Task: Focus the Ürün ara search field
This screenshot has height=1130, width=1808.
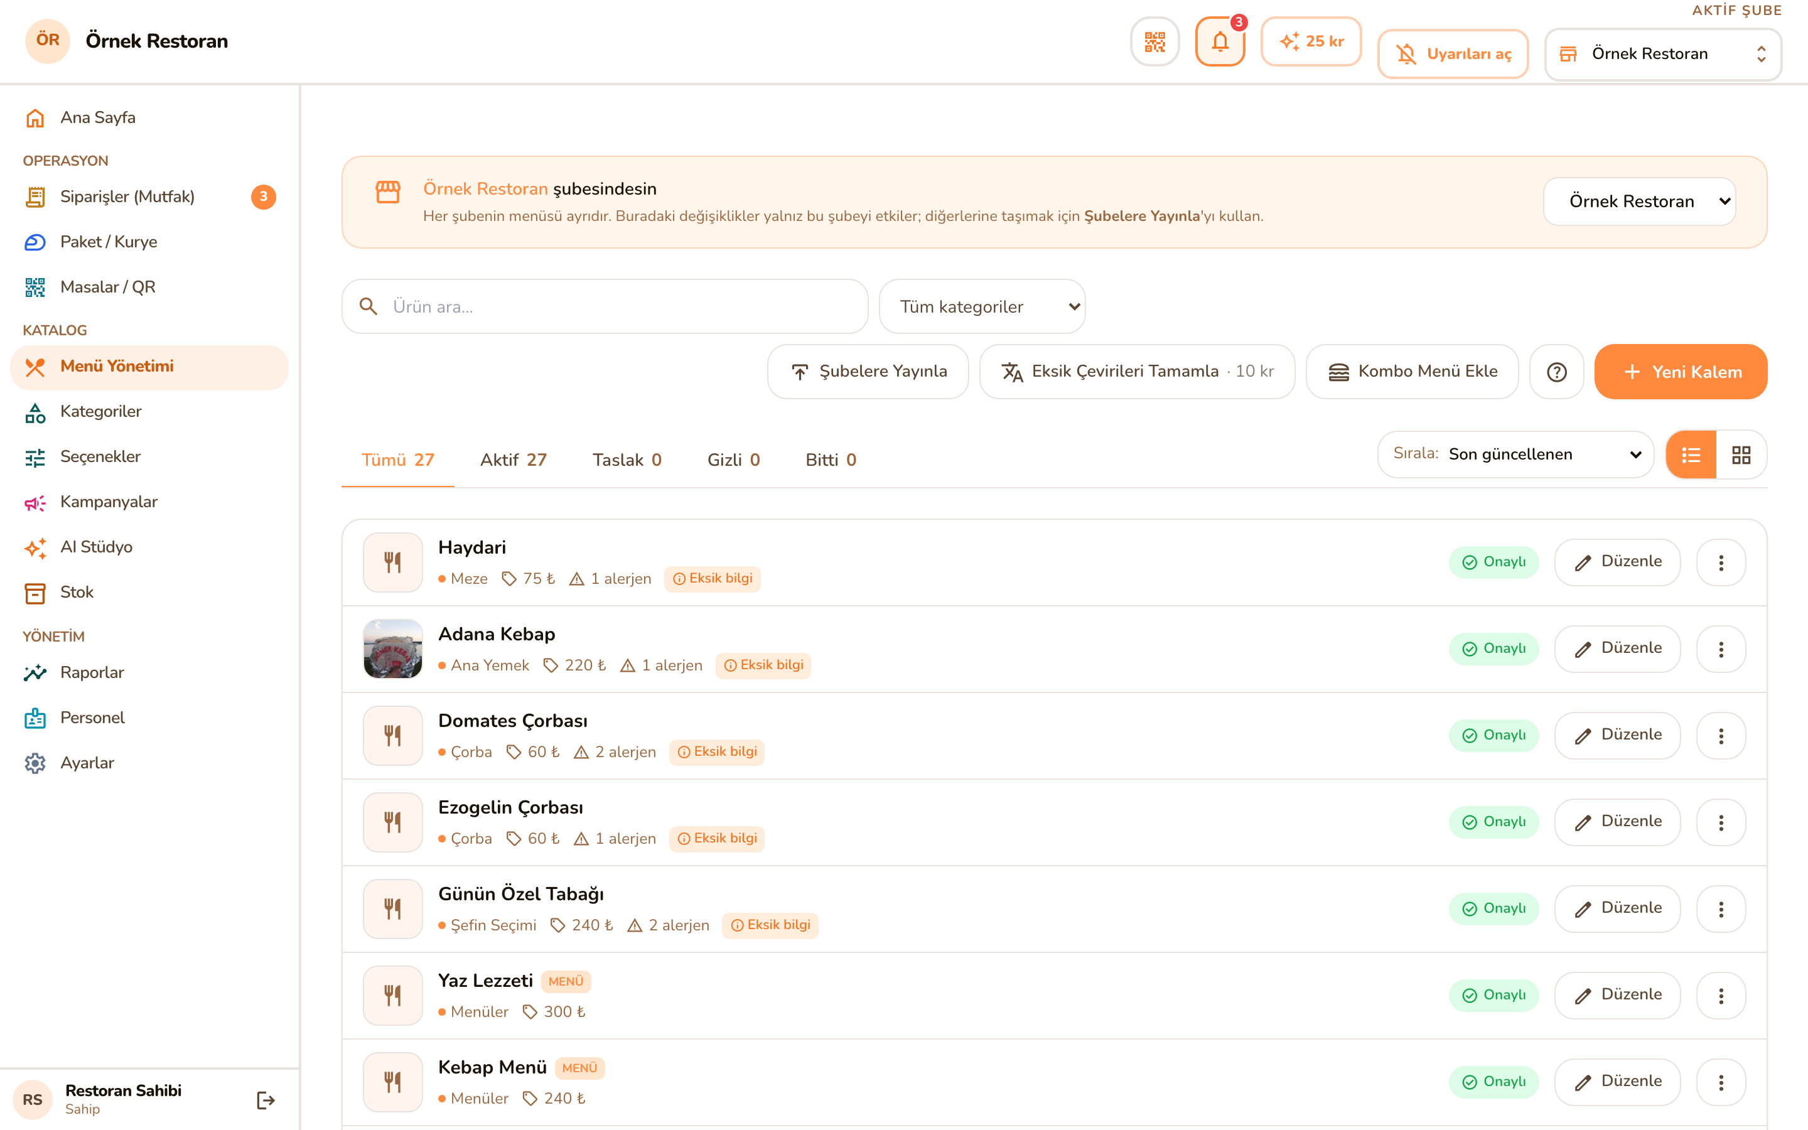Action: (605, 306)
